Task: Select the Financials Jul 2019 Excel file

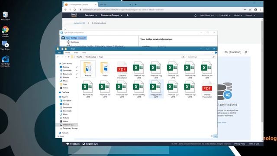Action: 88,89
